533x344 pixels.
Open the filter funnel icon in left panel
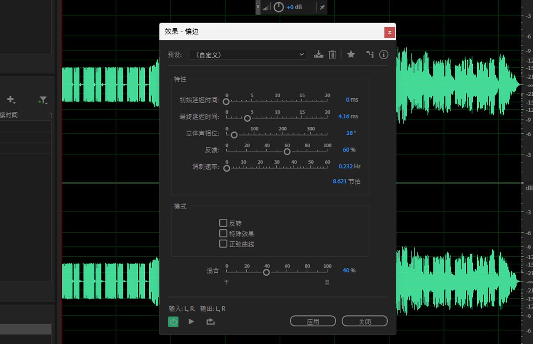(x=43, y=100)
